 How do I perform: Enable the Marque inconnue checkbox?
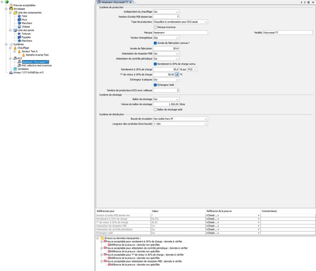(155, 27)
